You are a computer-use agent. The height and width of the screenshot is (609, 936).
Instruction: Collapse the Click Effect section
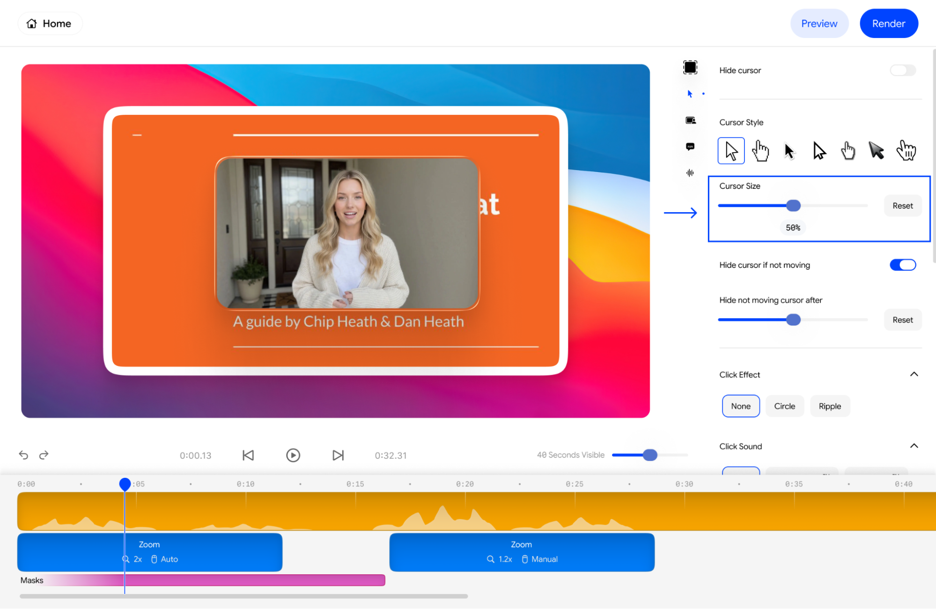pyautogui.click(x=914, y=374)
